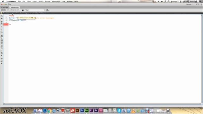Open Adobe Premiere Pro from the Dock
This screenshot has width=203, height=114.
tap(91, 111)
